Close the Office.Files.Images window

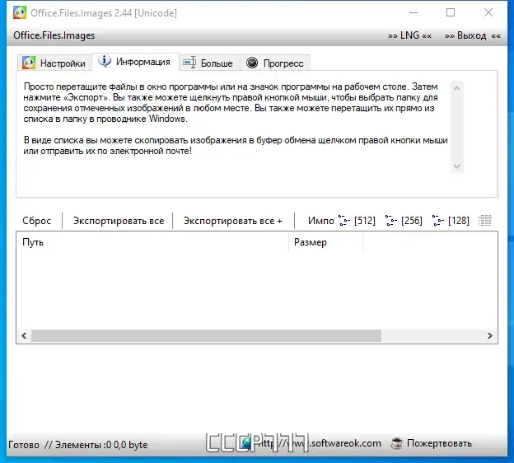[x=488, y=13]
